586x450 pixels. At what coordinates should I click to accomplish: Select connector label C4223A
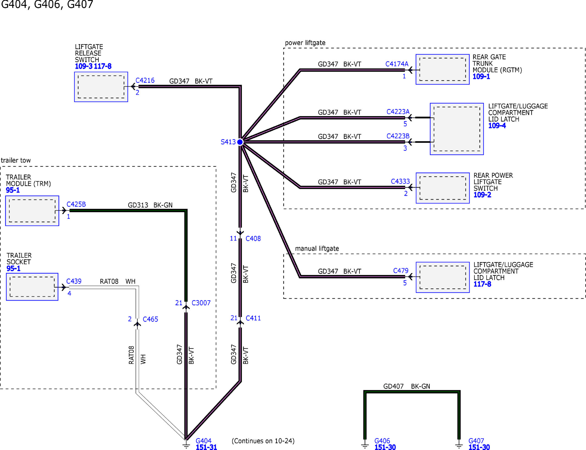[398, 112]
